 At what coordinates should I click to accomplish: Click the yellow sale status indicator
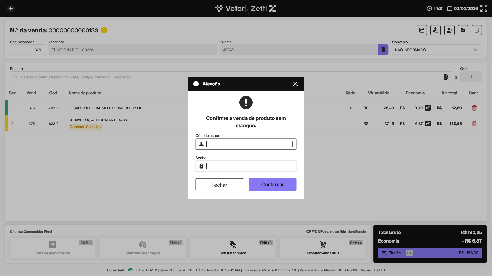pyautogui.click(x=104, y=30)
